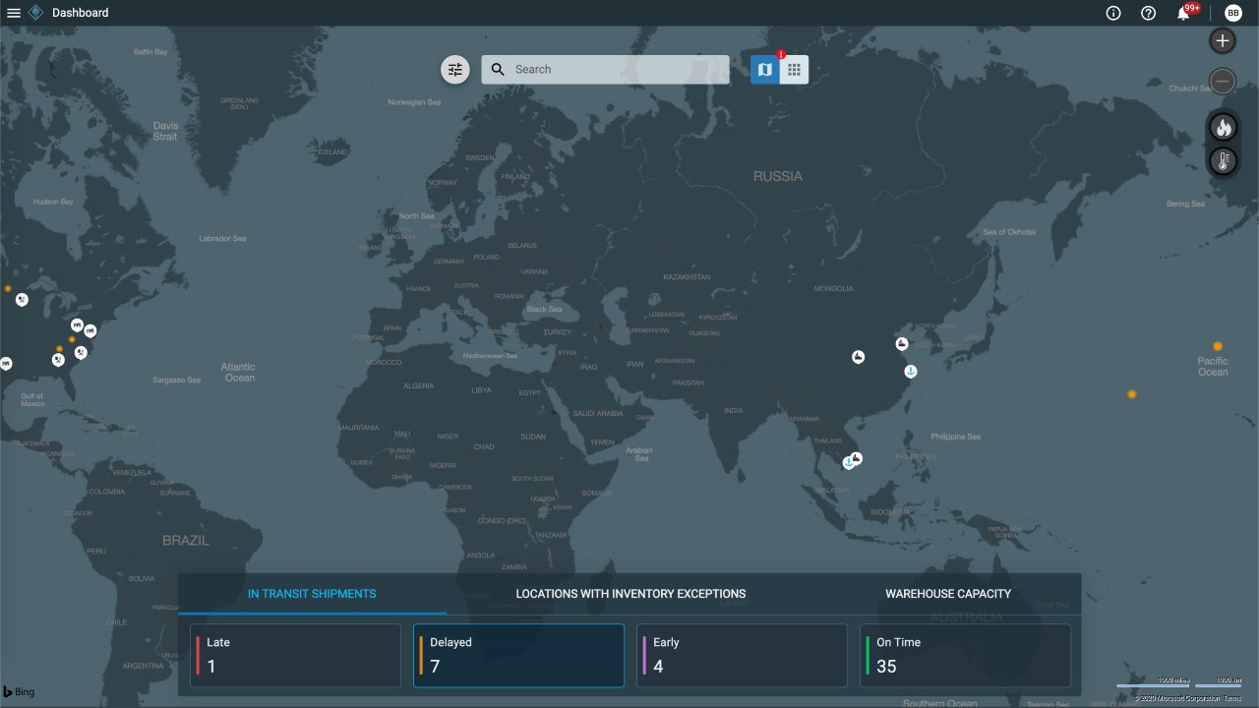Open the map filter settings button
Image resolution: width=1259 pixels, height=708 pixels.
pyautogui.click(x=454, y=69)
